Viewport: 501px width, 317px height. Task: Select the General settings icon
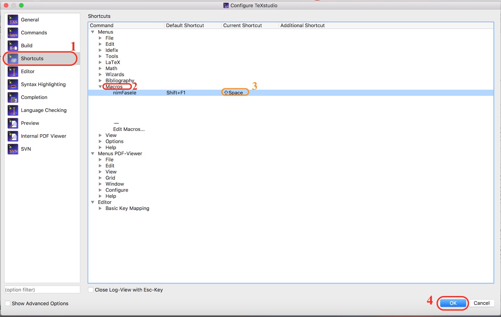pyautogui.click(x=13, y=20)
